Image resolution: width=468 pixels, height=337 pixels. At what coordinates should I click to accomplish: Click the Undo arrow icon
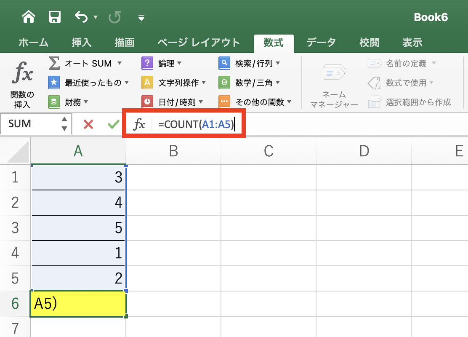pyautogui.click(x=81, y=17)
